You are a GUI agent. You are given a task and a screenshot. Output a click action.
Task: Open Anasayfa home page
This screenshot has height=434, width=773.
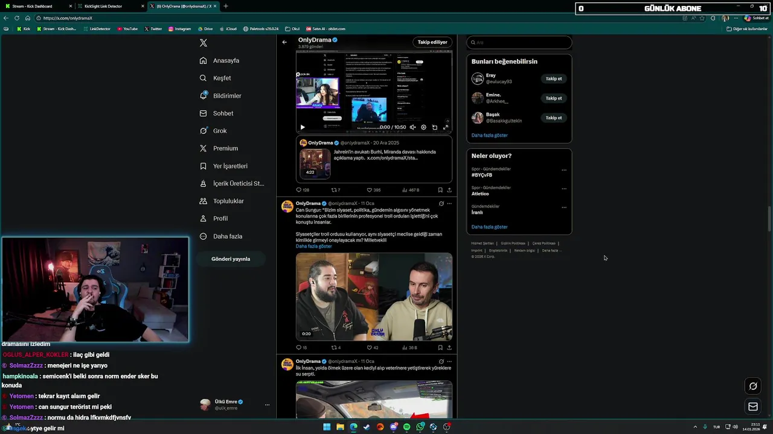click(x=220, y=60)
